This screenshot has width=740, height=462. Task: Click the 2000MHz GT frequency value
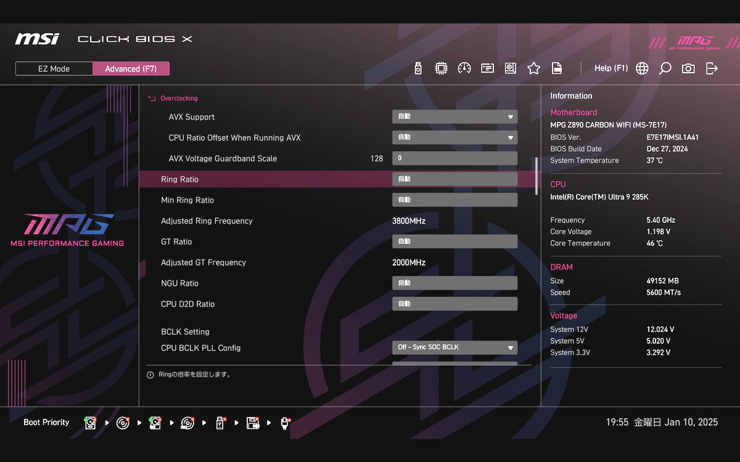(x=409, y=262)
